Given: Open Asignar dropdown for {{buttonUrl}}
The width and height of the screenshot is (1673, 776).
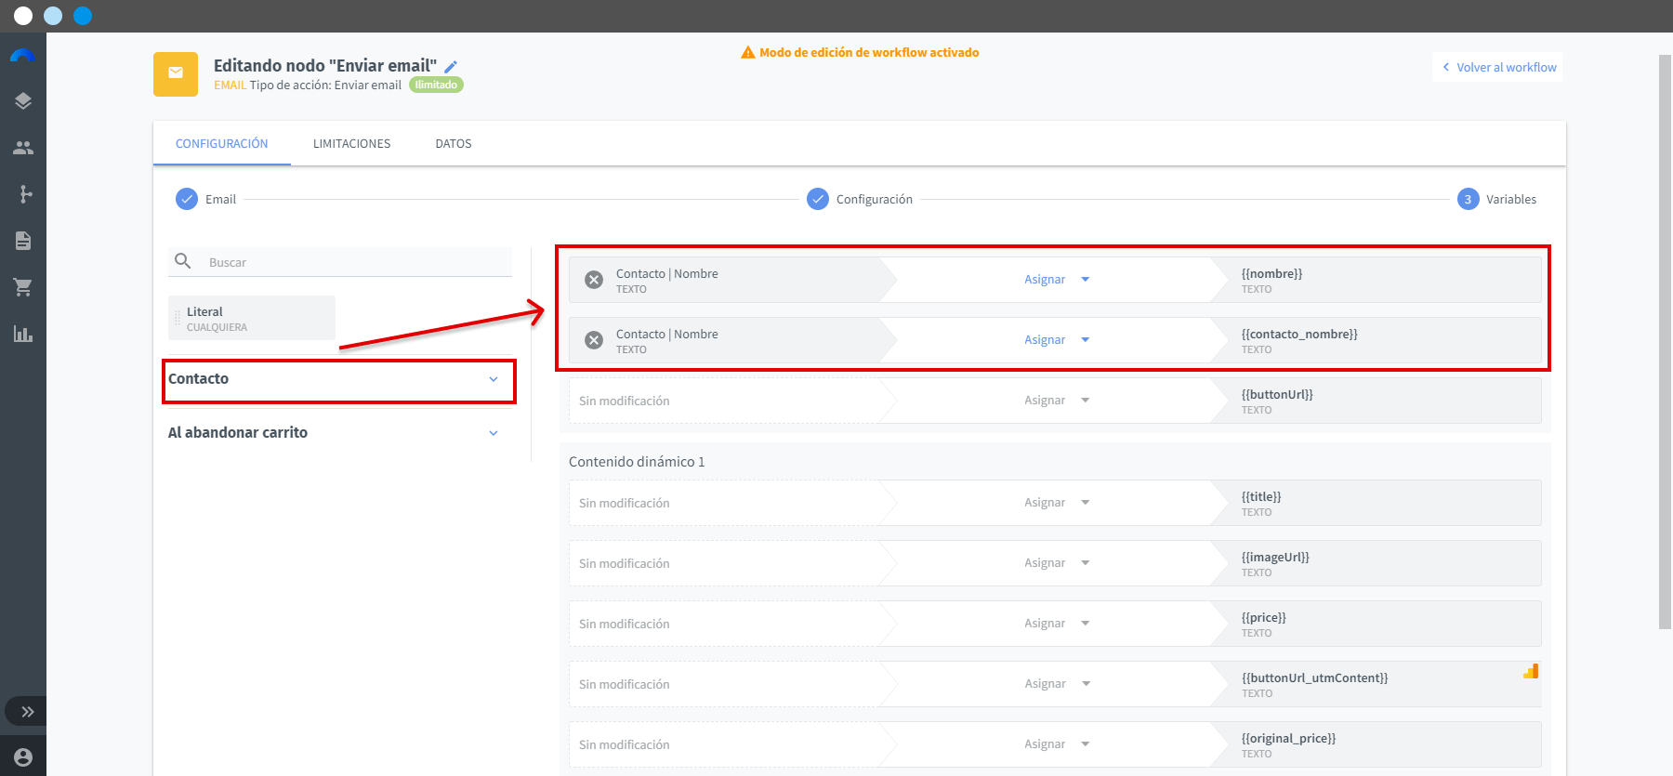Looking at the screenshot, I should point(1057,401).
